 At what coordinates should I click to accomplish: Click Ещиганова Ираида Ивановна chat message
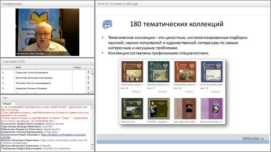pos(27,127)
